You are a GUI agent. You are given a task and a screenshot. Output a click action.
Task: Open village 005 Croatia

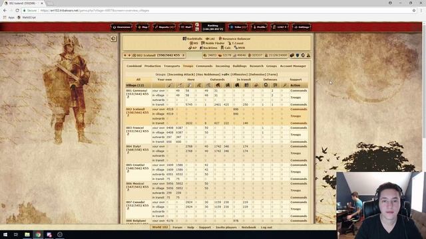(x=137, y=167)
